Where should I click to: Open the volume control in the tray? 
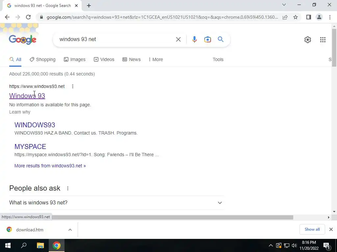[x=294, y=245]
